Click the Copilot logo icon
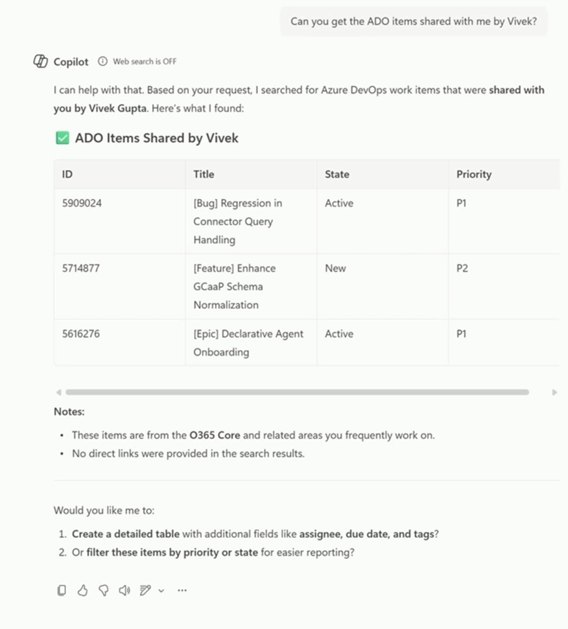Viewport: 568px width, 629px height. click(x=41, y=62)
